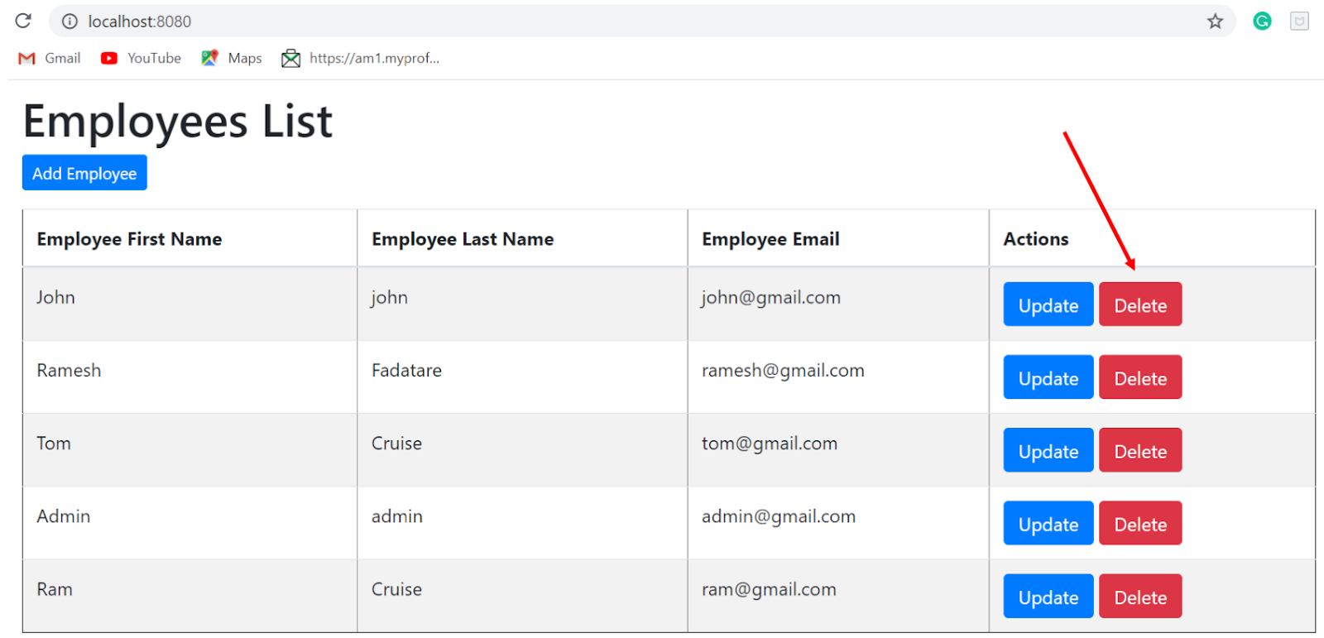This screenshot has height=638, width=1324.
Task: Open the Maps bookmark
Action: click(232, 58)
